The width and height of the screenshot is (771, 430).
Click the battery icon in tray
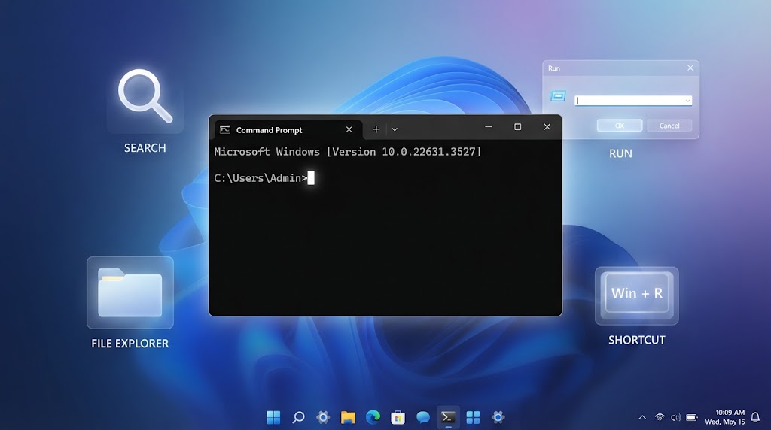coord(692,417)
